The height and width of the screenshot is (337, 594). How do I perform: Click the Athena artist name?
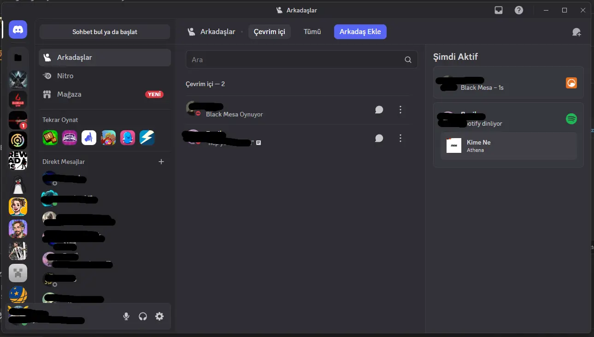(475, 150)
